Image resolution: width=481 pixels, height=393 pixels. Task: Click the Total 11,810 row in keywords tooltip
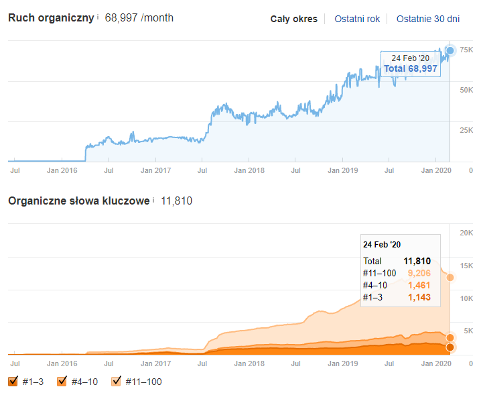pyautogui.click(x=397, y=261)
